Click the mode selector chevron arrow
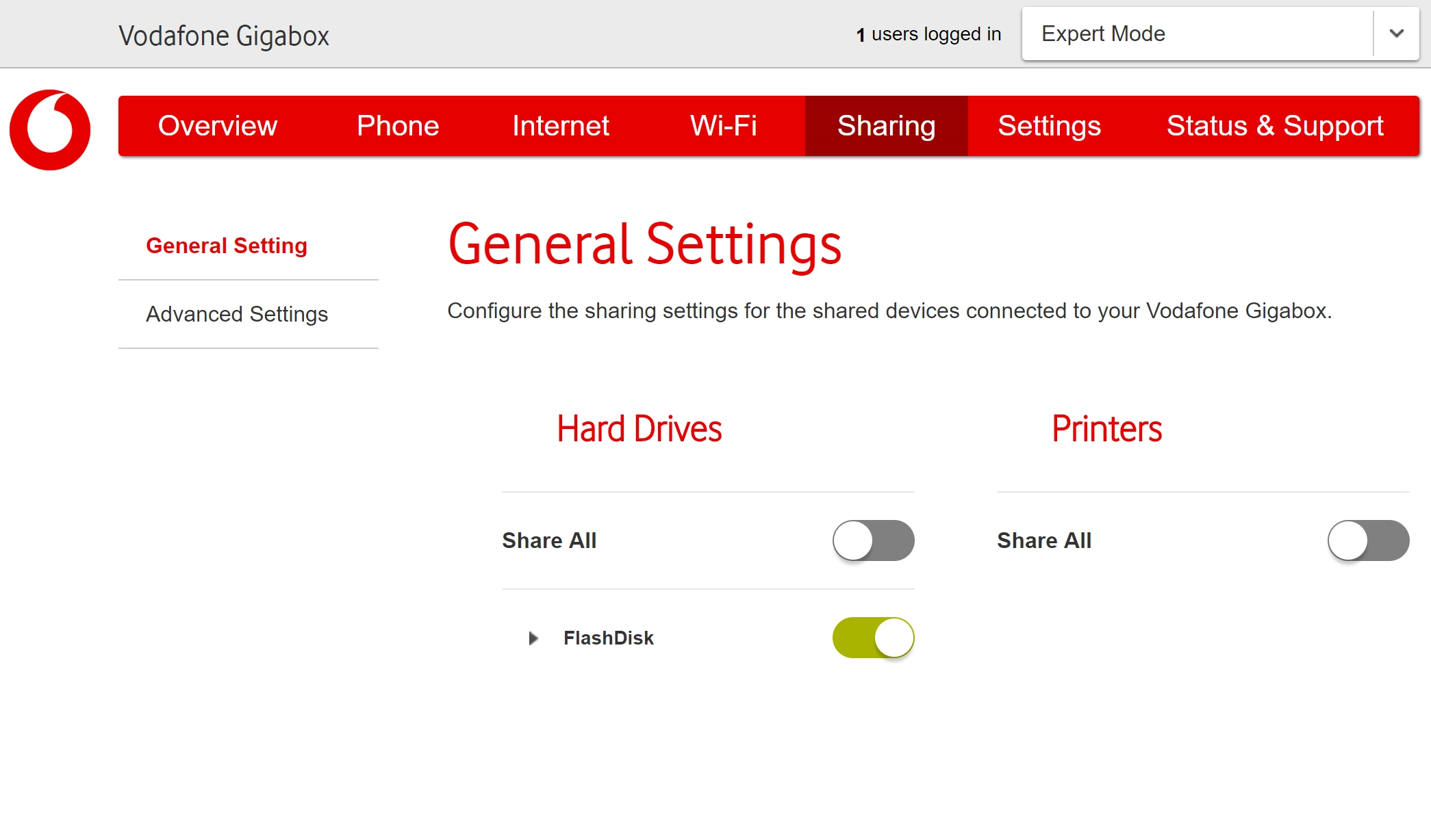The width and height of the screenshot is (1431, 834). click(x=1396, y=34)
